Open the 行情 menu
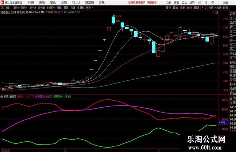Image resolution: width=236 pixels, height=152 pixels. click(x=31, y=2)
